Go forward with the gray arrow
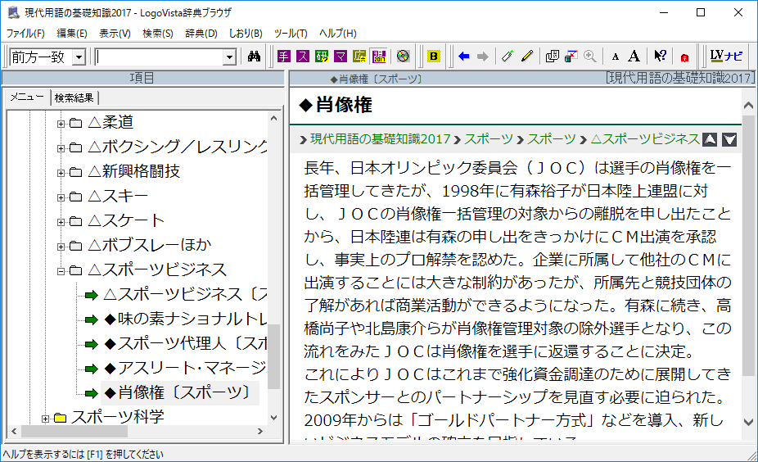The width and height of the screenshot is (758, 462). click(x=482, y=57)
